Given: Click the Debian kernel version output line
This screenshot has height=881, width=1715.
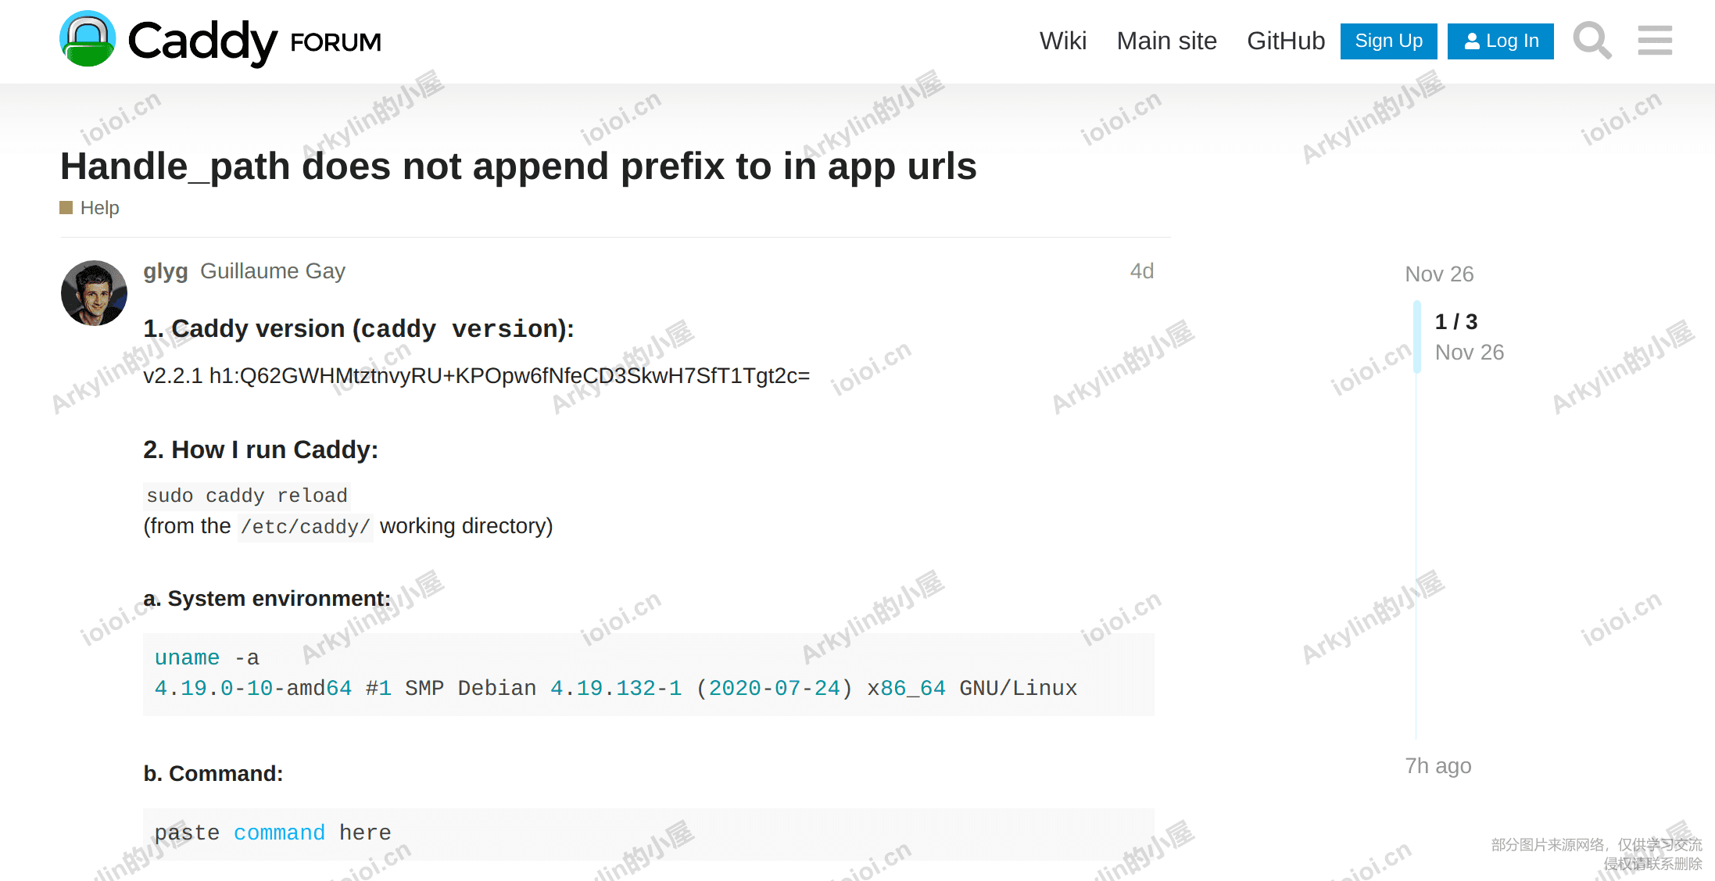Looking at the screenshot, I should [x=616, y=689].
